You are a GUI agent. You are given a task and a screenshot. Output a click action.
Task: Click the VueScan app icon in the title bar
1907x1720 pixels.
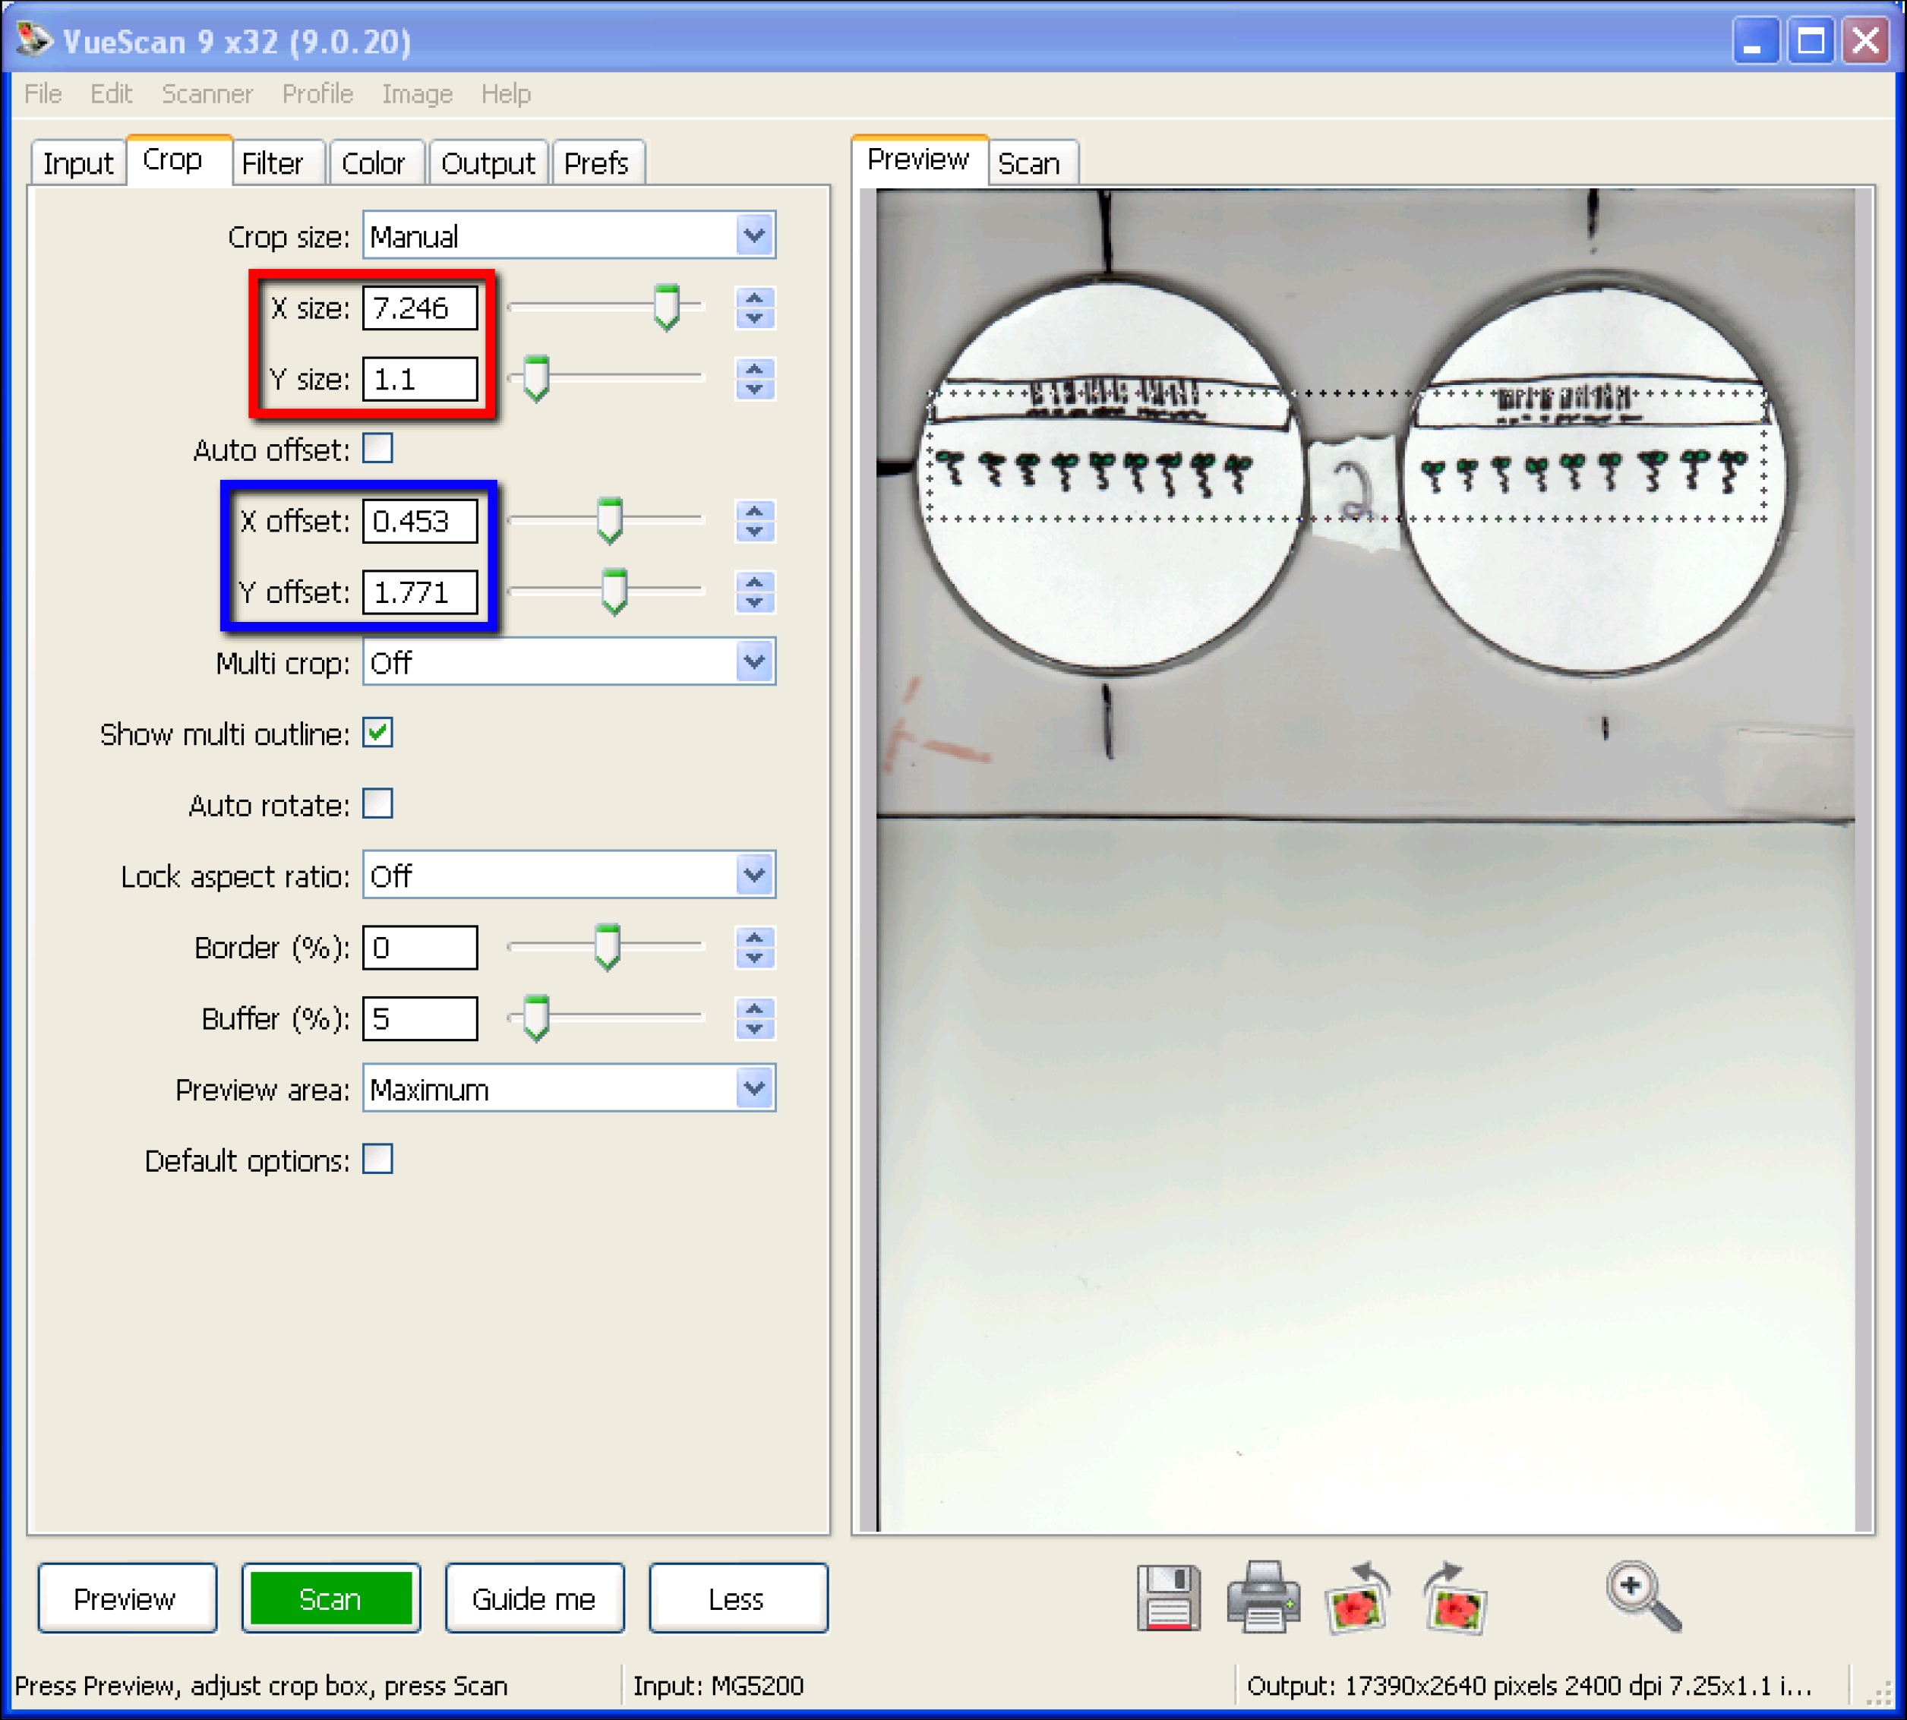tap(34, 39)
